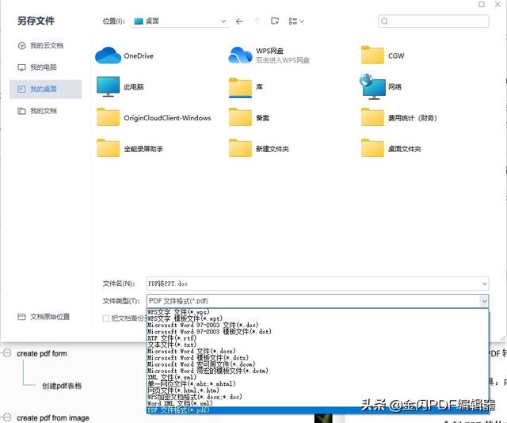Open the 网络 network icon
This screenshot has width=507, height=423.
coord(380,86)
